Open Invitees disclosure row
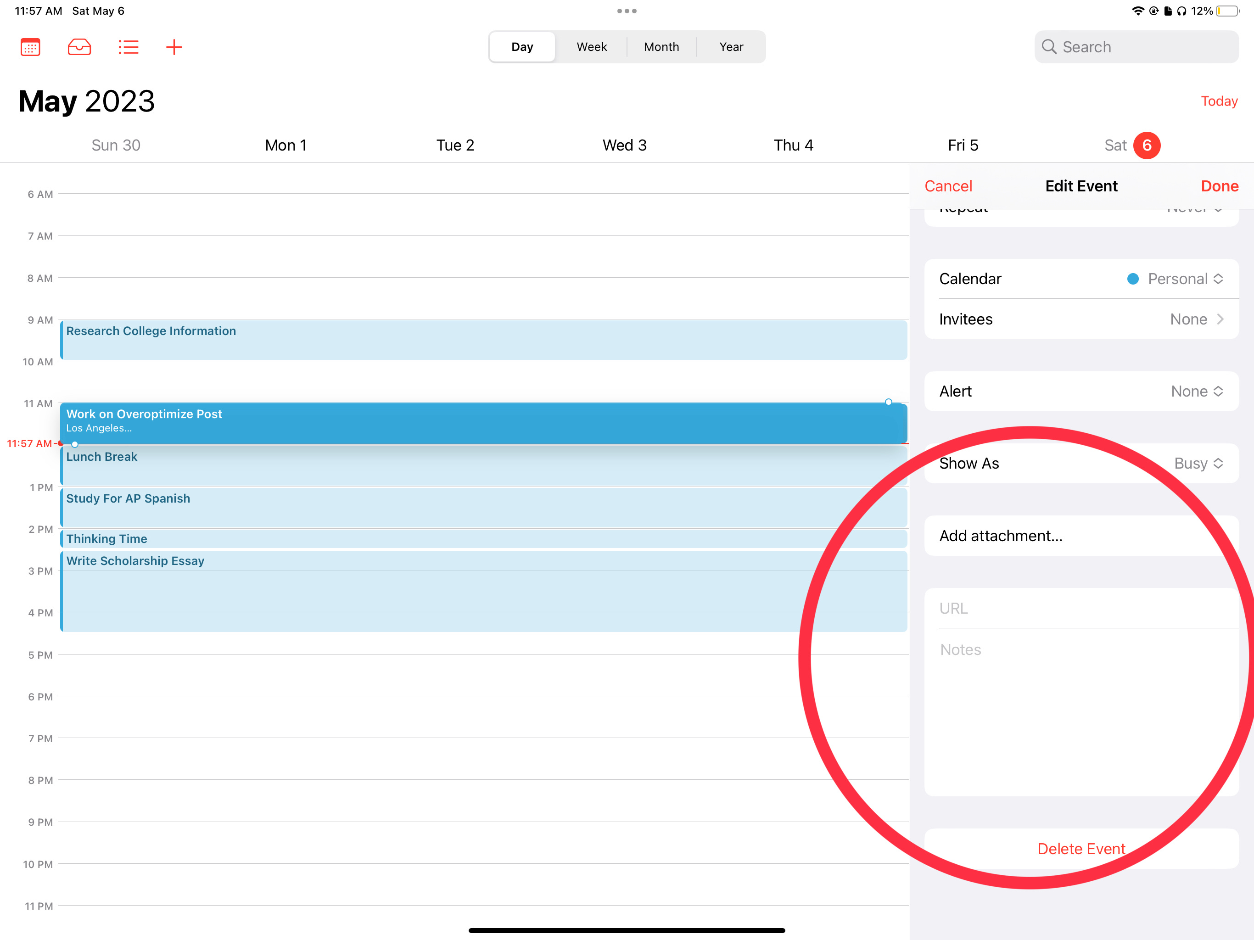The image size is (1254, 940). (1081, 319)
